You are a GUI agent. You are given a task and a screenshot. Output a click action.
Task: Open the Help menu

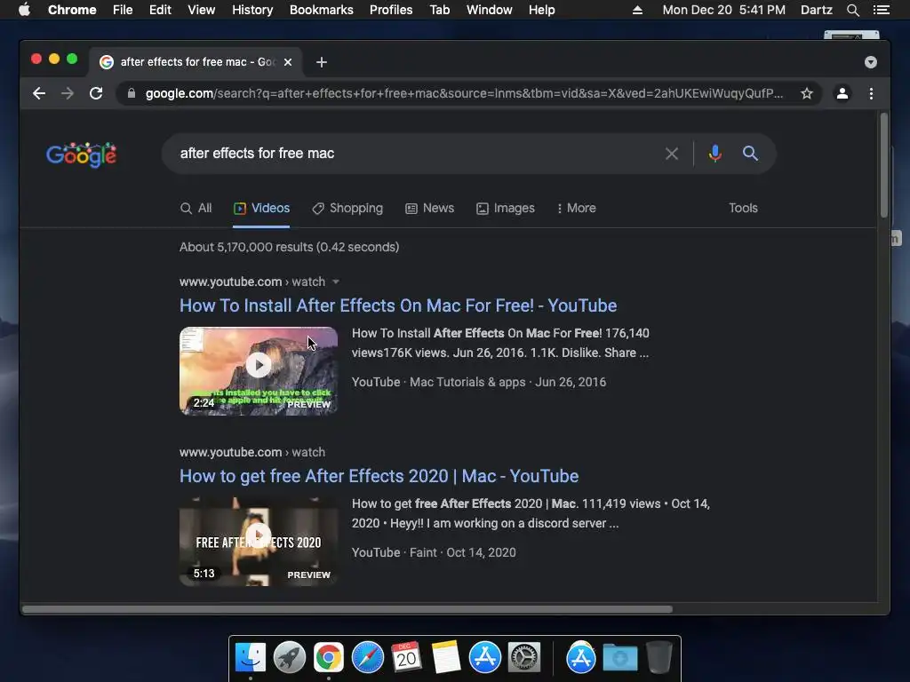tap(541, 10)
